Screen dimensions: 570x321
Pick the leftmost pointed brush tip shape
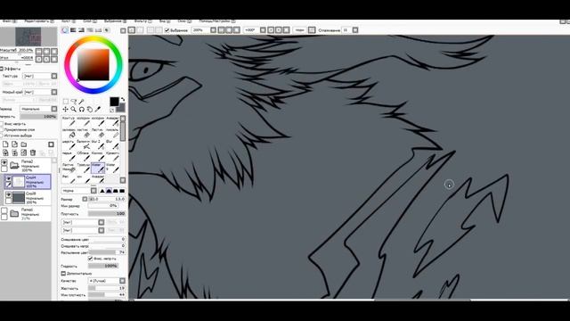click(102, 191)
